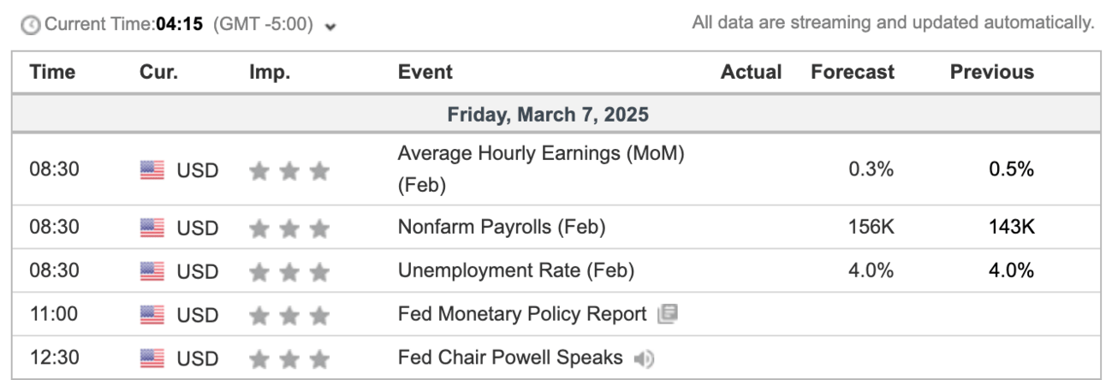Click the speaker icon next to Powell Speaks
This screenshot has height=380, width=1106.
pos(644,359)
